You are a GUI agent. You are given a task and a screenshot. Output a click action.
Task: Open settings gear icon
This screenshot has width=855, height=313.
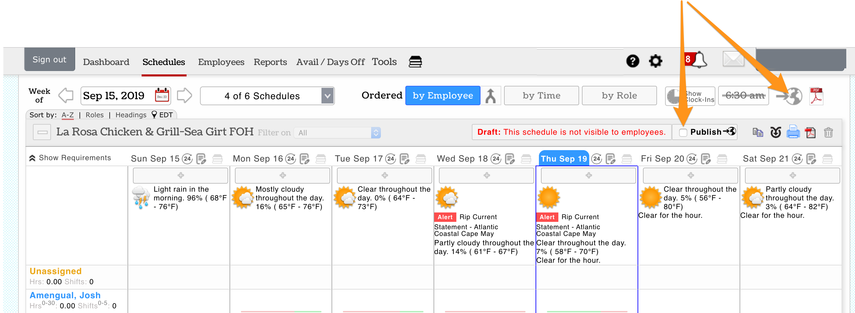click(x=655, y=61)
